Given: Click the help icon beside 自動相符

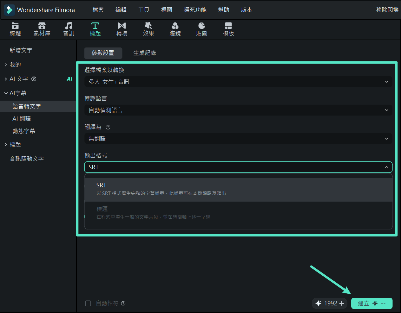Looking at the screenshot, I should pyautogui.click(x=123, y=303).
